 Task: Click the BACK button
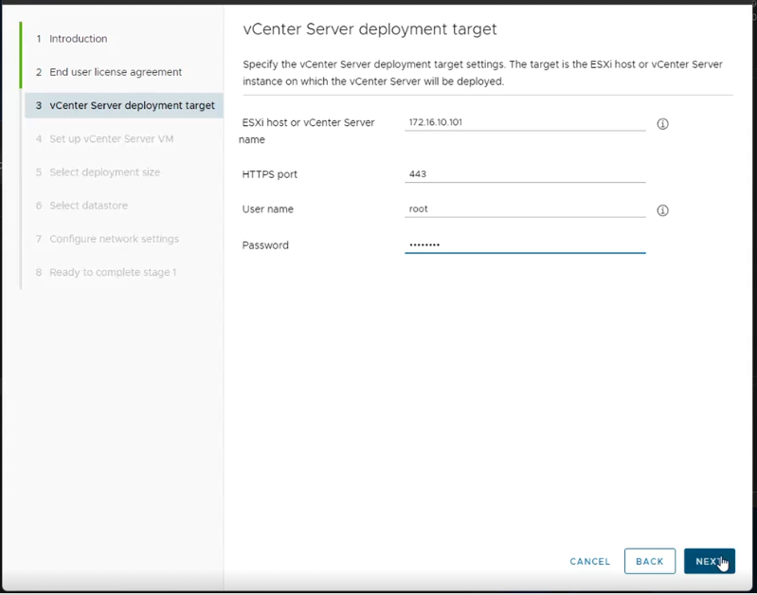[649, 561]
